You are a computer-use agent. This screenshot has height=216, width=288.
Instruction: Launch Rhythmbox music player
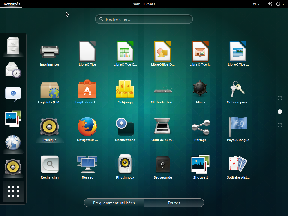pos(125,165)
